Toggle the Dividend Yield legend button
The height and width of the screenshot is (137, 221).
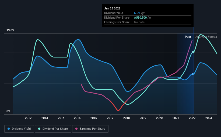19,129
